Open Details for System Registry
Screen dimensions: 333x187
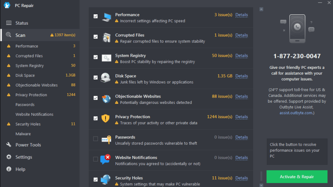(242, 56)
